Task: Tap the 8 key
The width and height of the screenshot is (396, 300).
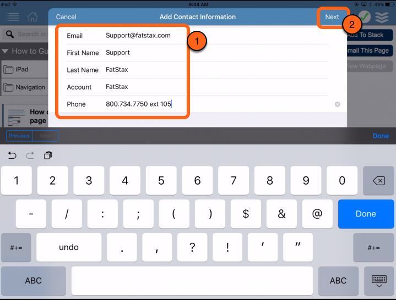Action: (270, 181)
